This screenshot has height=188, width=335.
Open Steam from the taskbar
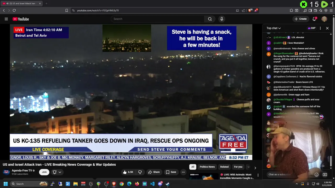point(167,184)
